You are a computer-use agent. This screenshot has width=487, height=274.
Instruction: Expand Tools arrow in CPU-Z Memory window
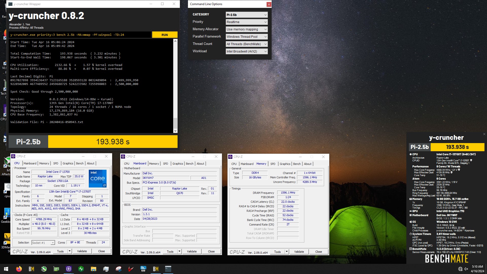coord(287,252)
